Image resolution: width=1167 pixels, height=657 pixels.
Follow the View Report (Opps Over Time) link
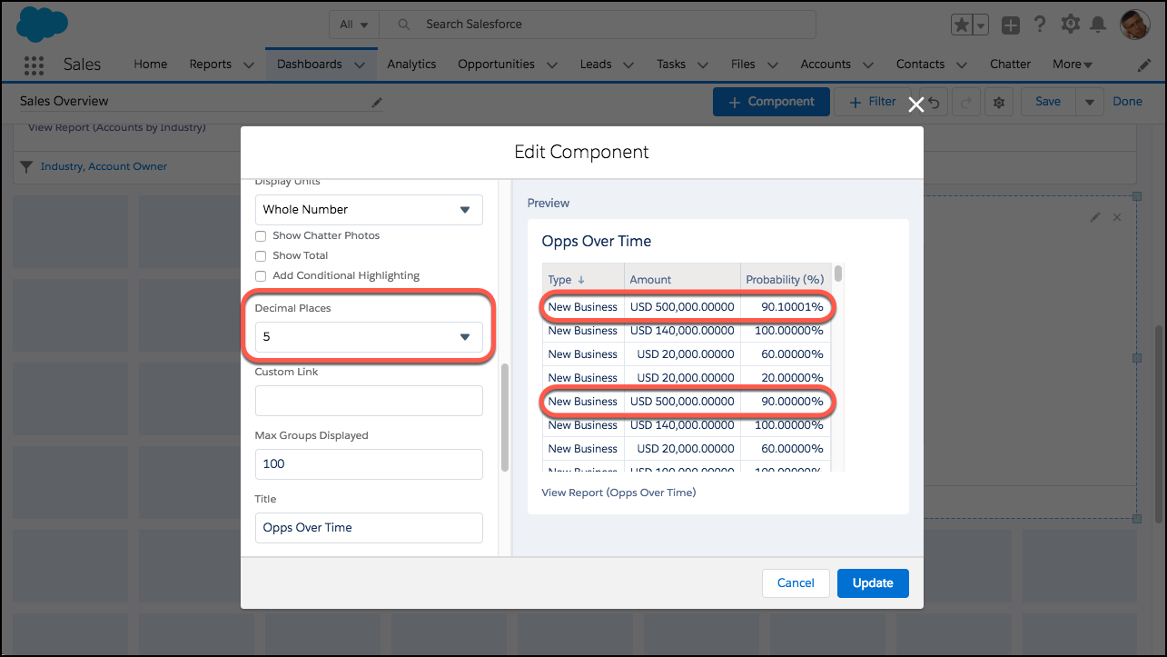click(x=618, y=493)
